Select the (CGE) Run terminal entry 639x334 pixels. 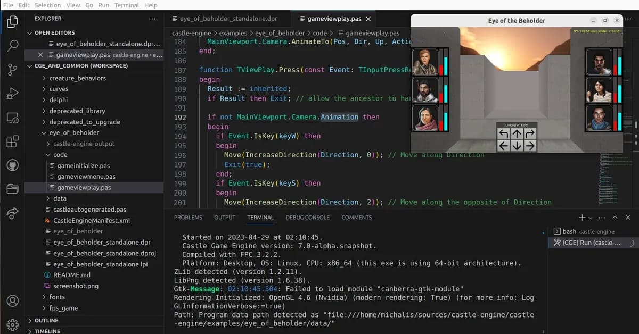point(592,243)
